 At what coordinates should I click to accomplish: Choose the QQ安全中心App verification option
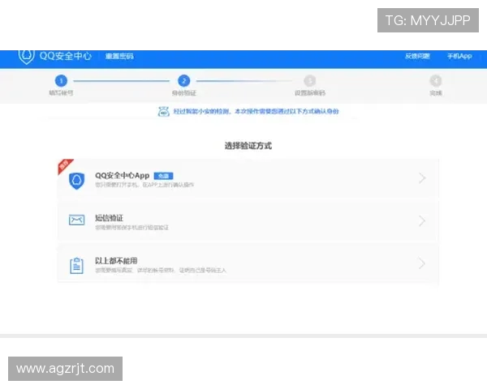coord(248,178)
